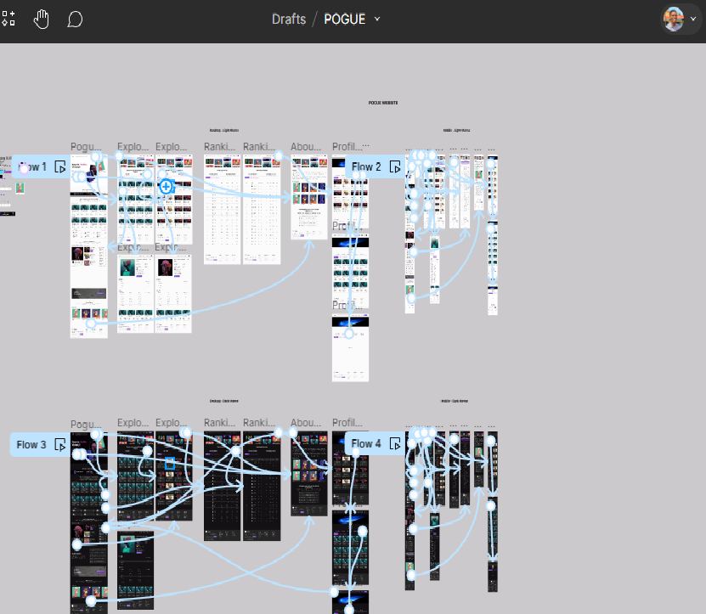
Task: Select the Flow 2 starting point label
Action: point(366,167)
